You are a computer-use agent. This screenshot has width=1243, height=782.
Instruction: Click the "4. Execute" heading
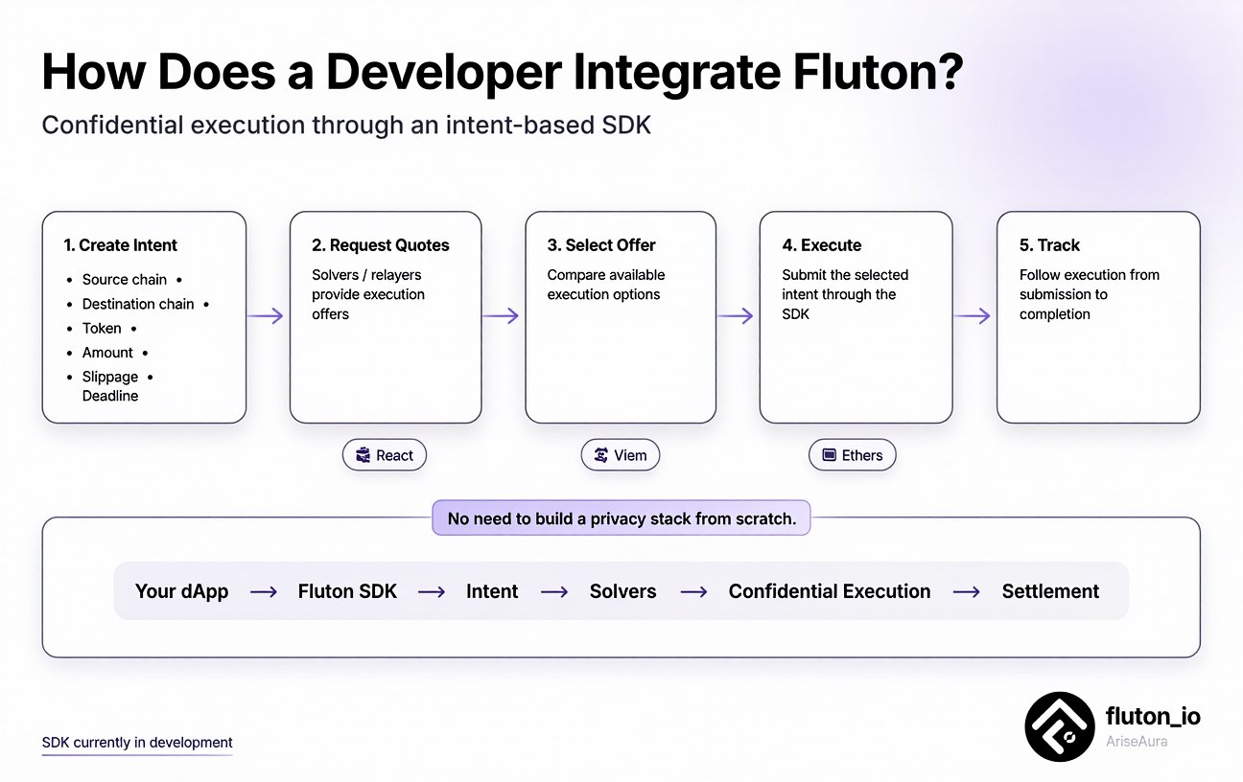coord(822,245)
